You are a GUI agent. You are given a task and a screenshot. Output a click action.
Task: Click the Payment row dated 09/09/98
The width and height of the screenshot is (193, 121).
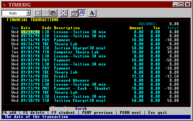pos(95,68)
